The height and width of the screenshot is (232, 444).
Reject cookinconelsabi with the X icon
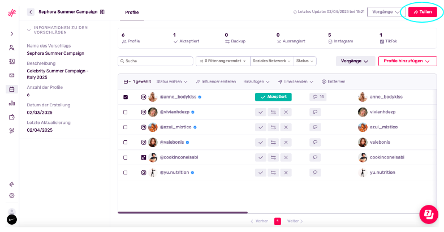[x=286, y=157]
